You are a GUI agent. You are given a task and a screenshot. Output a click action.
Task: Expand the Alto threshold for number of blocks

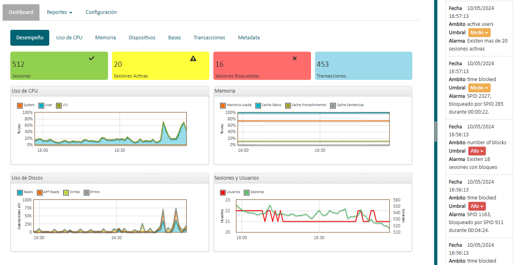477,151
